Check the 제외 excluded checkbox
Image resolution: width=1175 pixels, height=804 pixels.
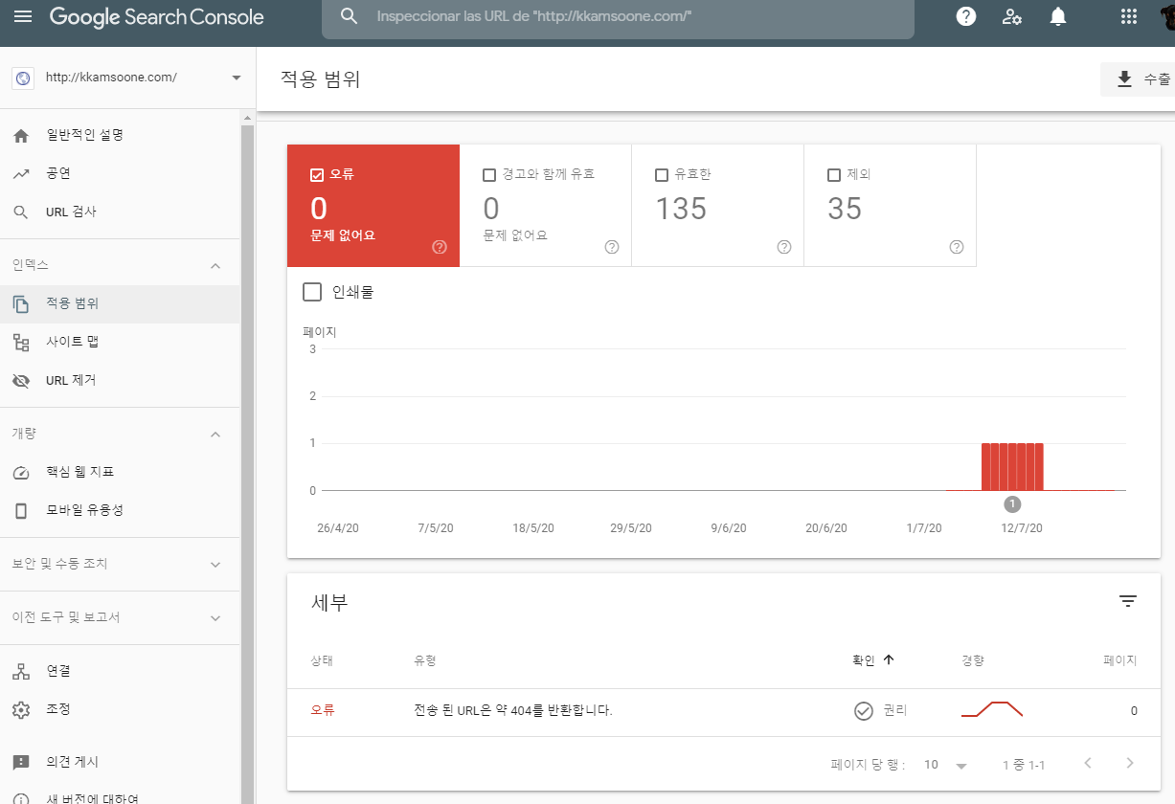834,175
